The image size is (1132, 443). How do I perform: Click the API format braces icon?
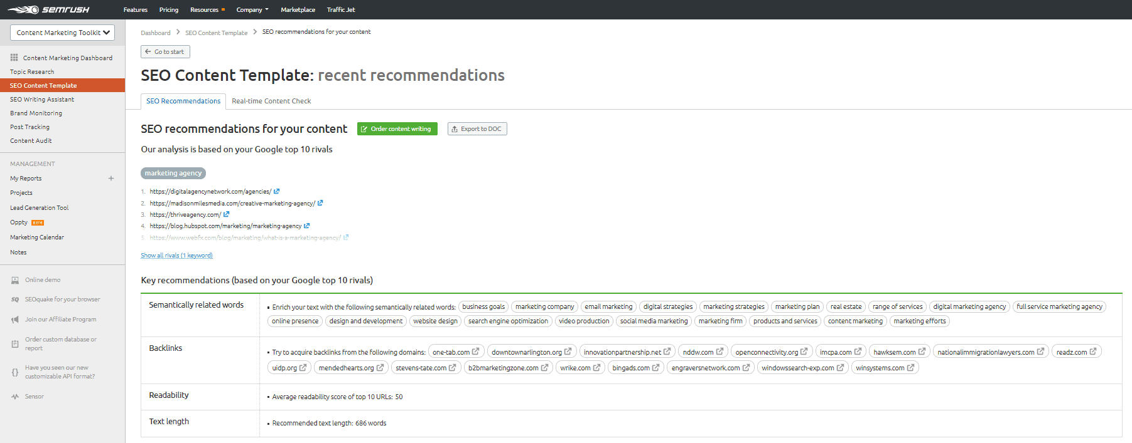pyautogui.click(x=15, y=372)
